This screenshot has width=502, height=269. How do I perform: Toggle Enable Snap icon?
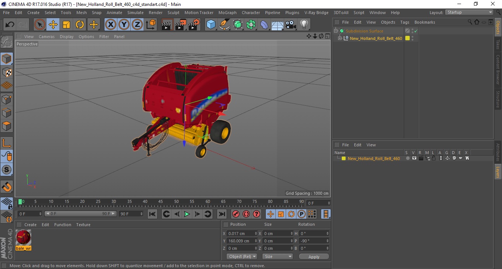click(7, 170)
